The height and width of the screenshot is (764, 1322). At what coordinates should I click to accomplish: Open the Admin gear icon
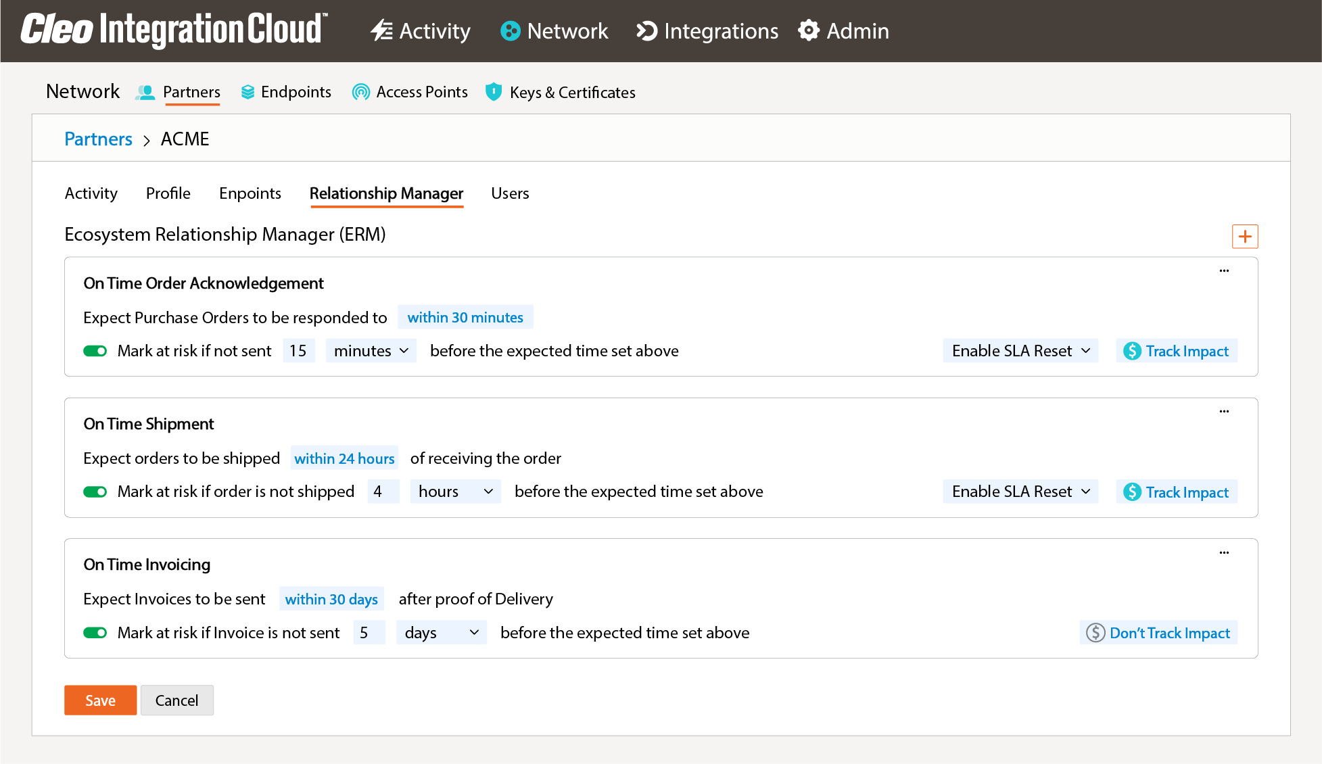pyautogui.click(x=809, y=30)
